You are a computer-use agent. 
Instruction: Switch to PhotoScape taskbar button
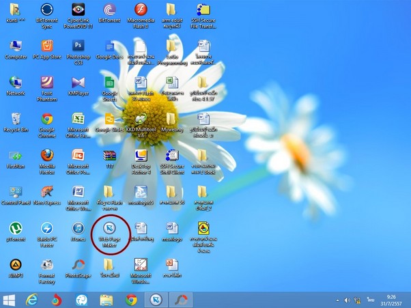click(181, 300)
